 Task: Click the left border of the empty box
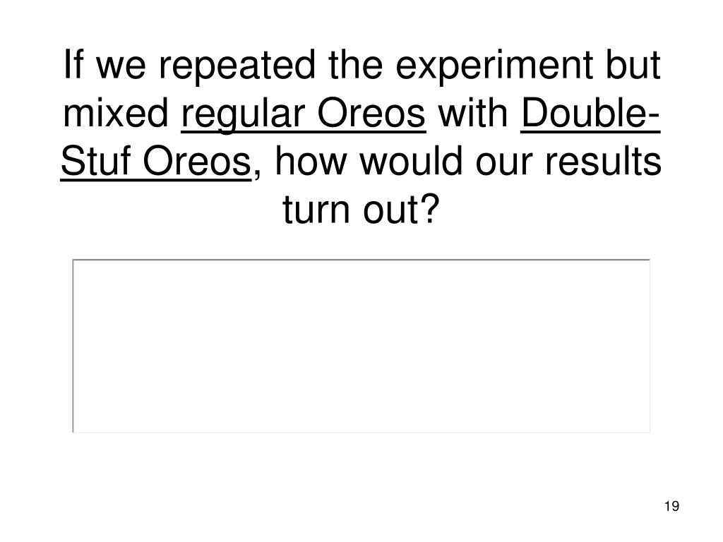73,346
